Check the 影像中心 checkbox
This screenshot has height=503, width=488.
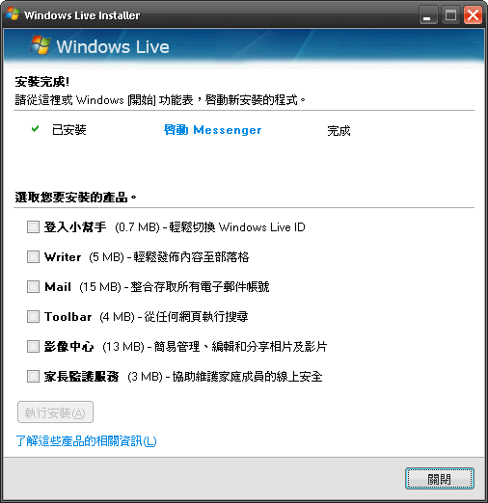[33, 347]
